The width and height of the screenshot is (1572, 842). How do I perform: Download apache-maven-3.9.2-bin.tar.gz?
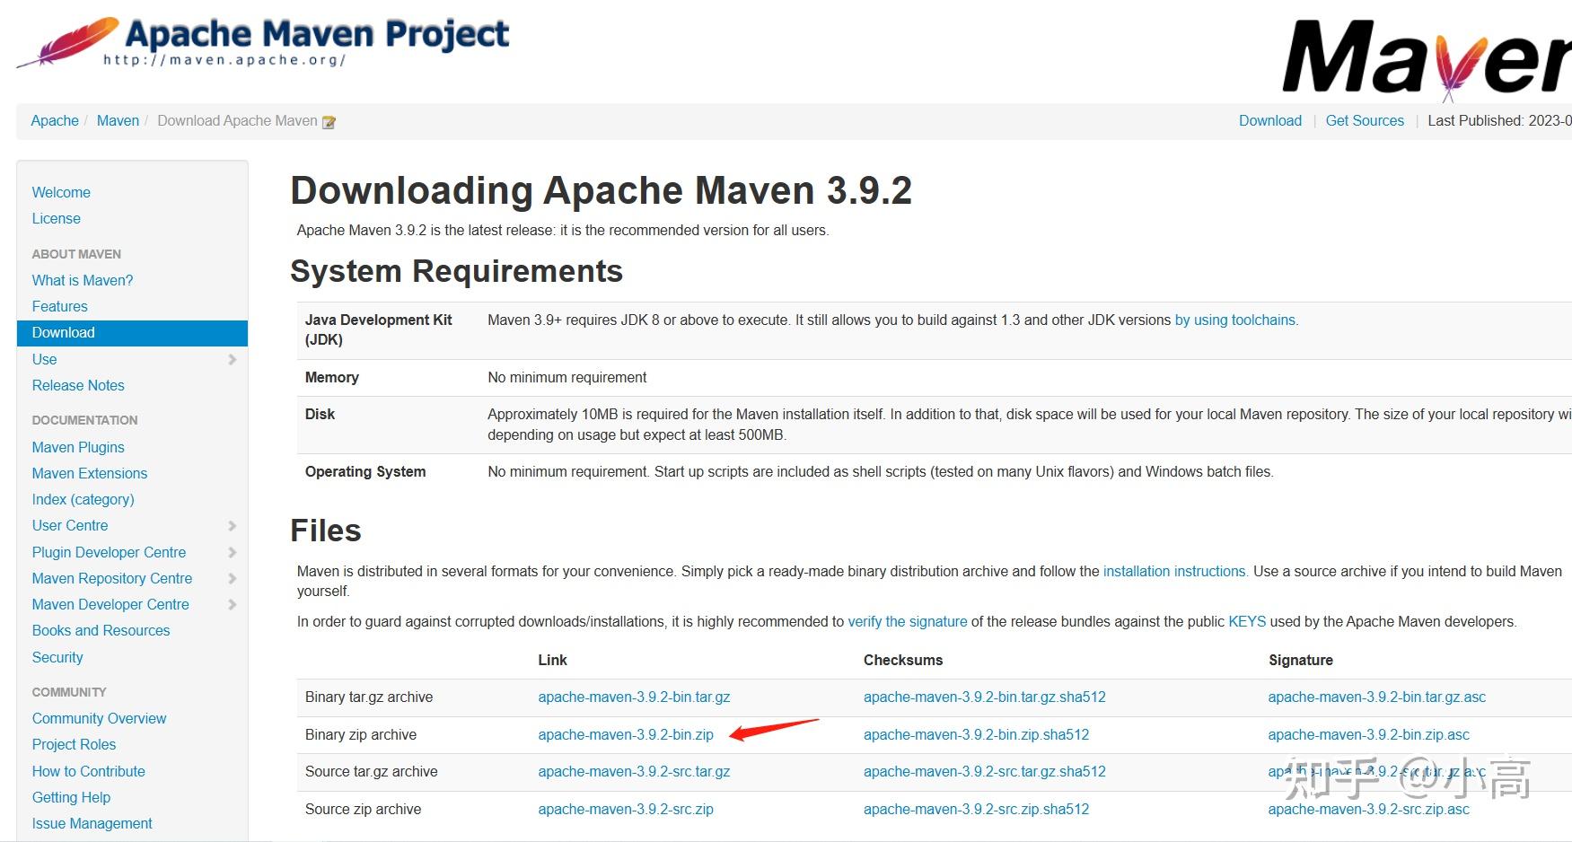[634, 697]
